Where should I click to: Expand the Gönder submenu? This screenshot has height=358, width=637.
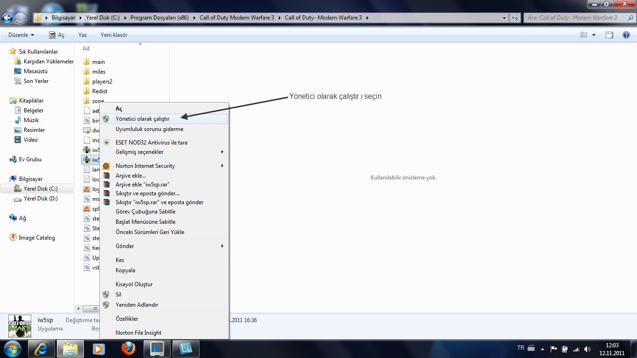click(222, 246)
